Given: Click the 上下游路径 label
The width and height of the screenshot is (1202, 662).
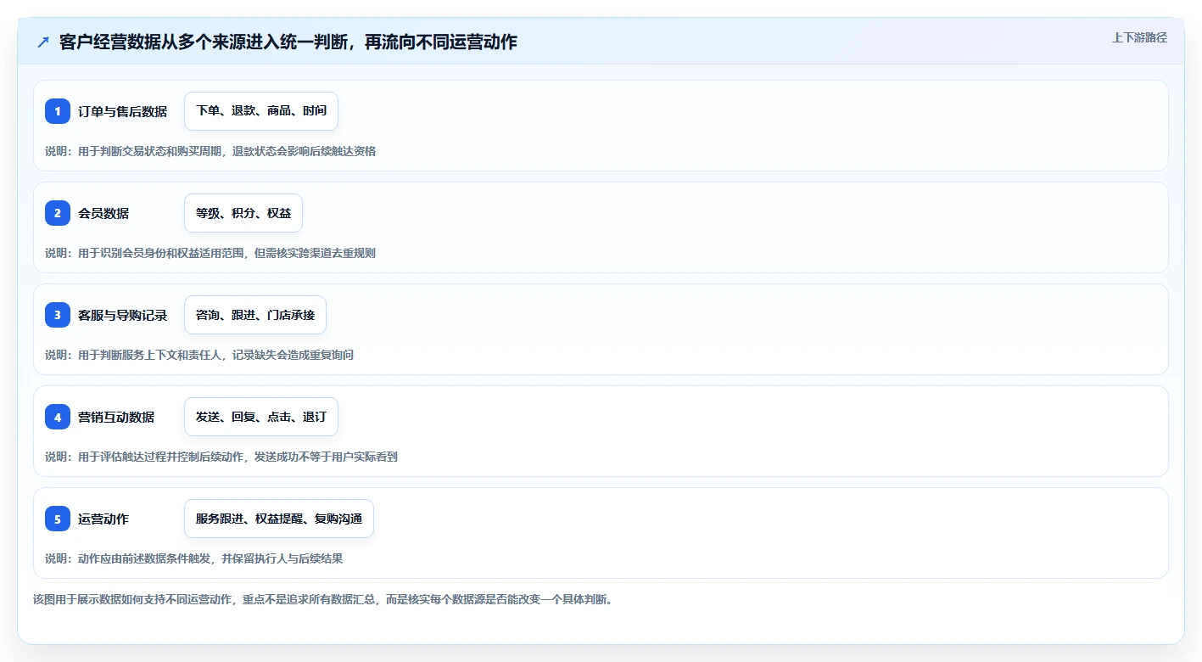Looking at the screenshot, I should (1139, 37).
